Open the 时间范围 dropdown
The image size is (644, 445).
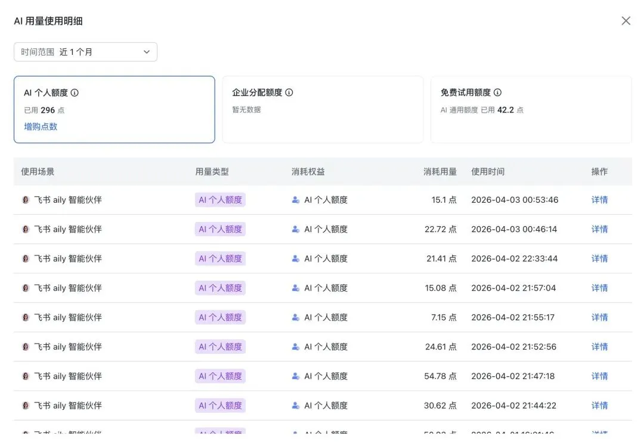(x=85, y=52)
